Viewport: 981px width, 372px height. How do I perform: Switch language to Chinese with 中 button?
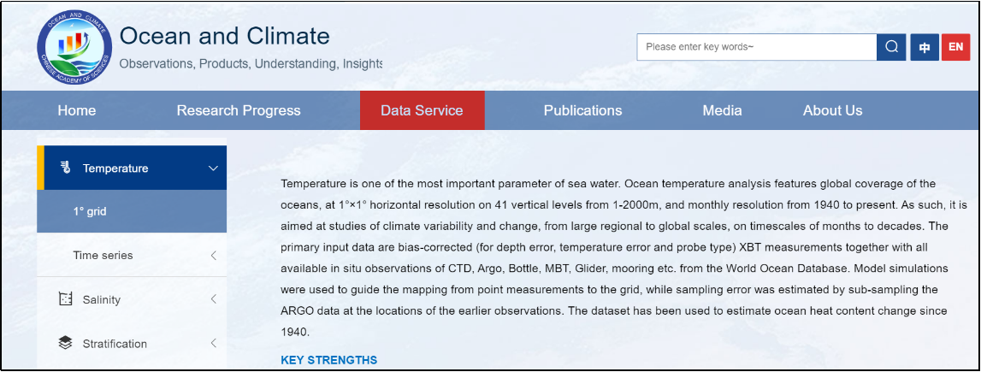925,47
